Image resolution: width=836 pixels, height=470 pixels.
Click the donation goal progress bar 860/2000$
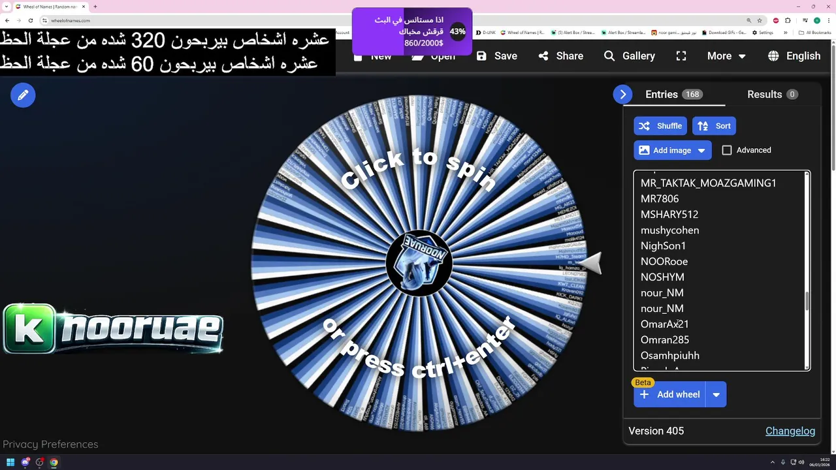click(411, 31)
